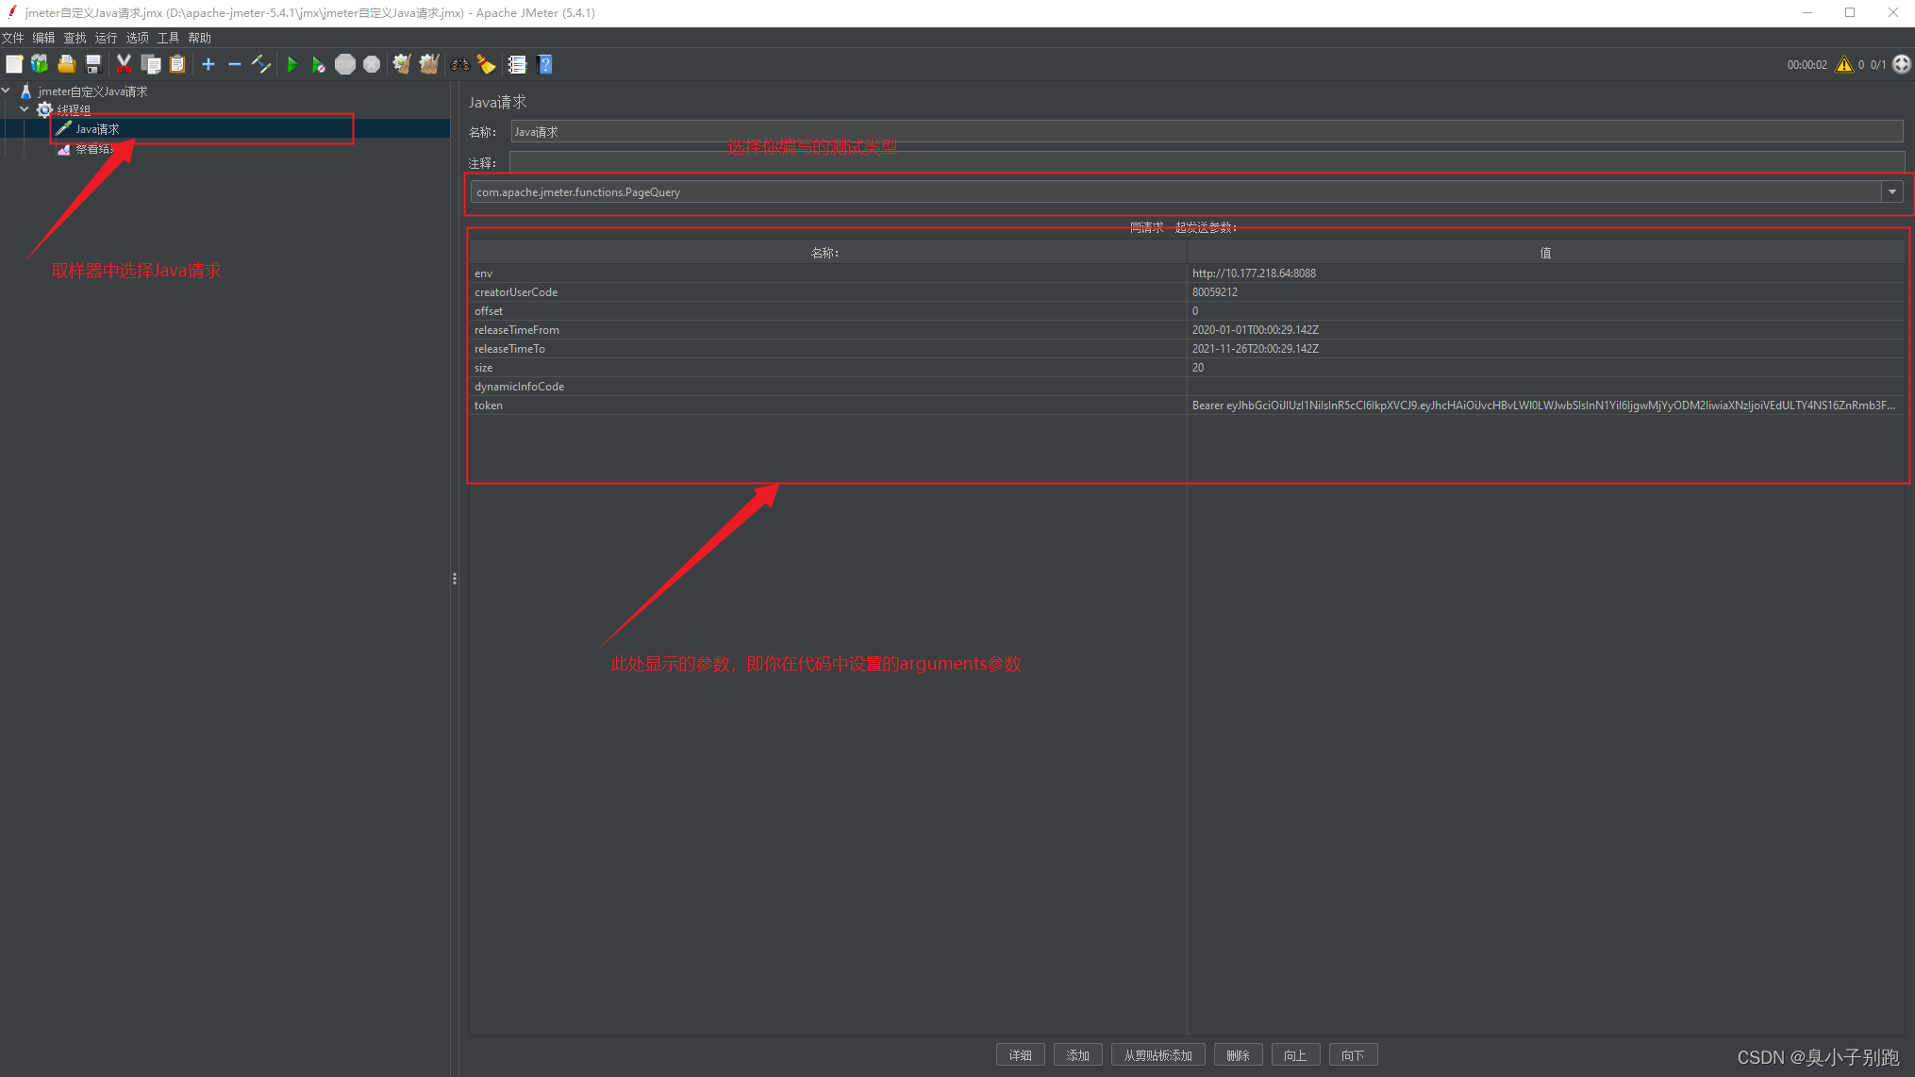1915x1077 pixels.
Task: Open the Templates icon in the toolbar
Action: point(40,64)
